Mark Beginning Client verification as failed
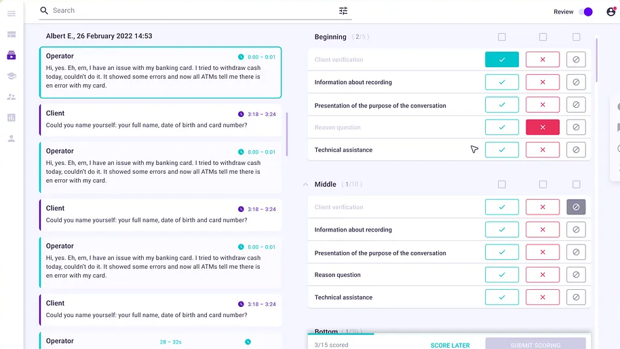The width and height of the screenshot is (620, 349). pos(543,59)
